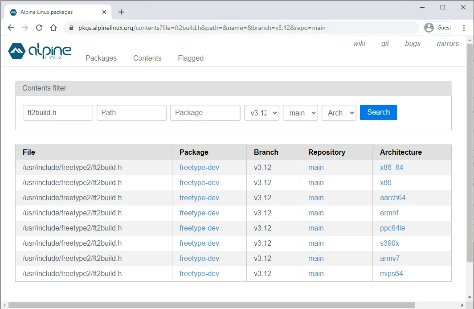Open the main repository dropdown
The width and height of the screenshot is (474, 309).
(x=300, y=113)
